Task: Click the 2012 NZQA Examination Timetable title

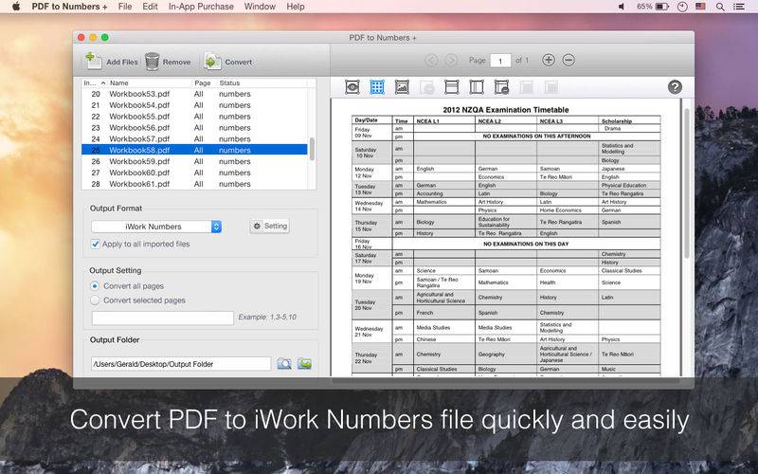Action: tap(506, 110)
